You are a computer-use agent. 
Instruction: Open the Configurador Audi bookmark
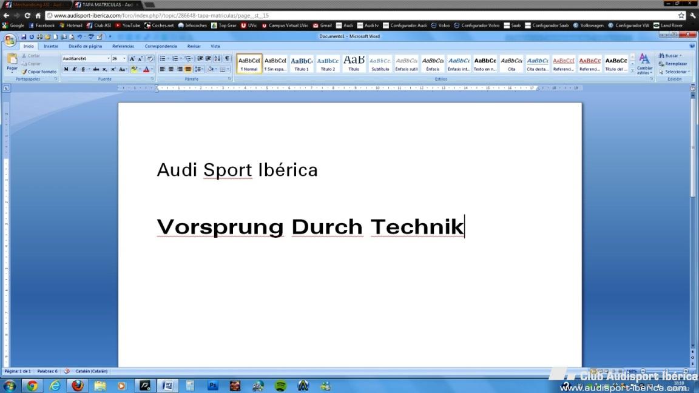[x=405, y=25]
